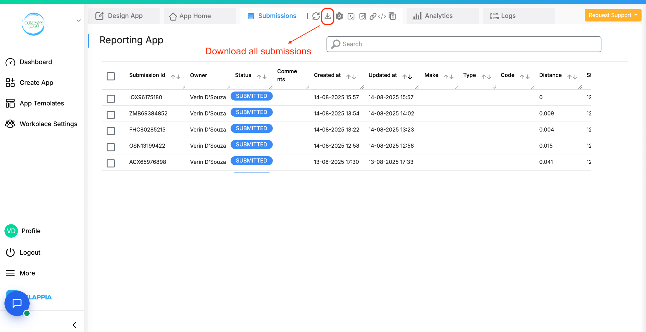Open the Logs tab
Viewport: 646px width, 332px height.
tap(519, 16)
